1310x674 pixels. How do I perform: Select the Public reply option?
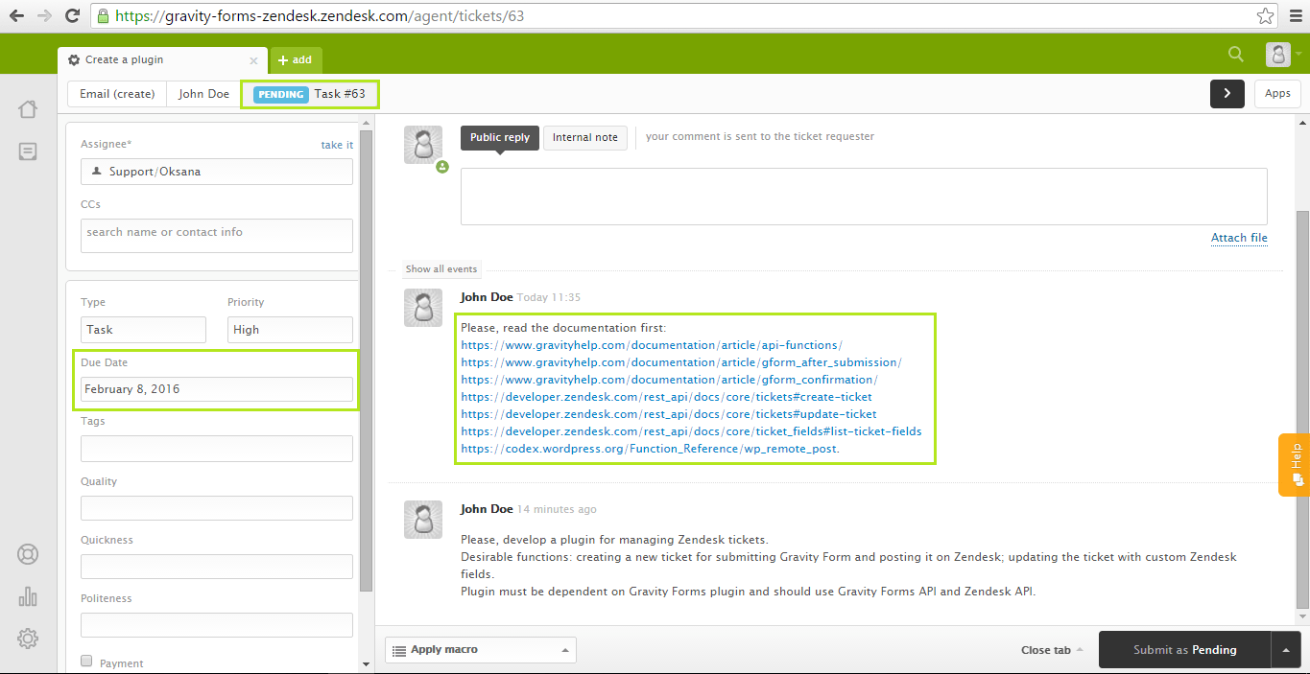pos(499,137)
